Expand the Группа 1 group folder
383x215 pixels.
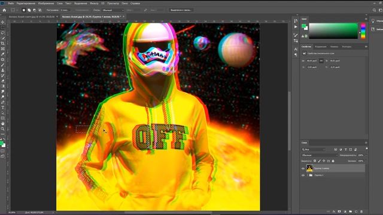308,175
